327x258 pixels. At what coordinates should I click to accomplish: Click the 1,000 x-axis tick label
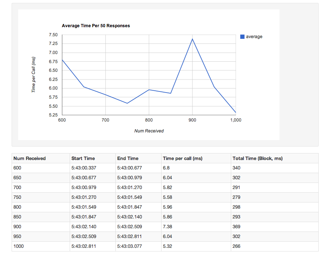coord(236,120)
